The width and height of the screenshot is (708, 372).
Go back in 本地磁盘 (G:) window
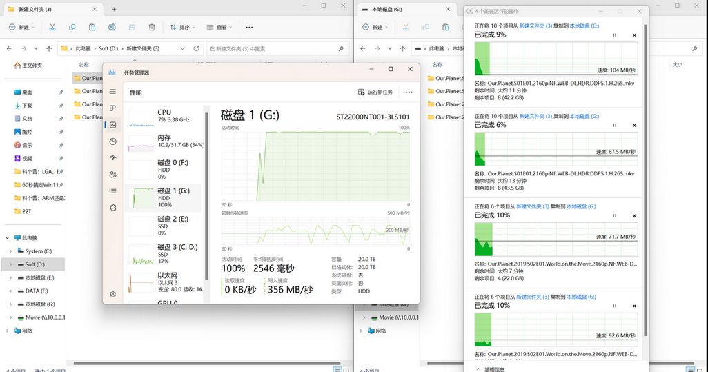(x=363, y=48)
